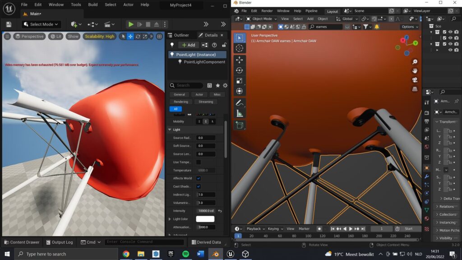
Task: Click the Add component button
Action: (189, 45)
